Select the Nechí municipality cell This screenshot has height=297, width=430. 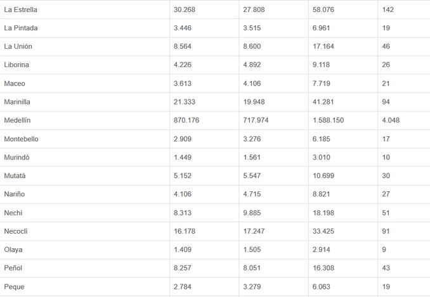13,213
